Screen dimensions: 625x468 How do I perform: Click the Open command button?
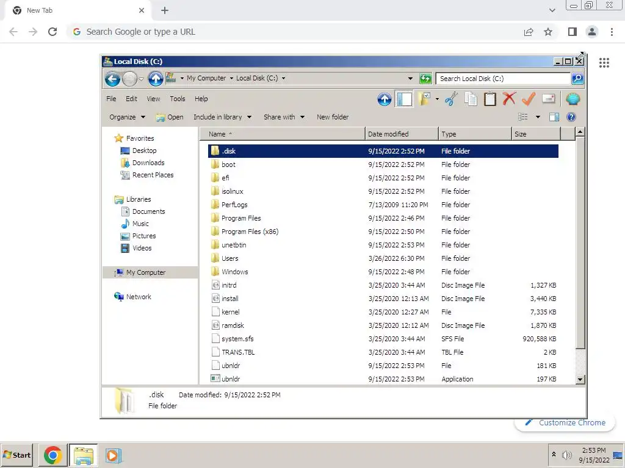coord(170,117)
